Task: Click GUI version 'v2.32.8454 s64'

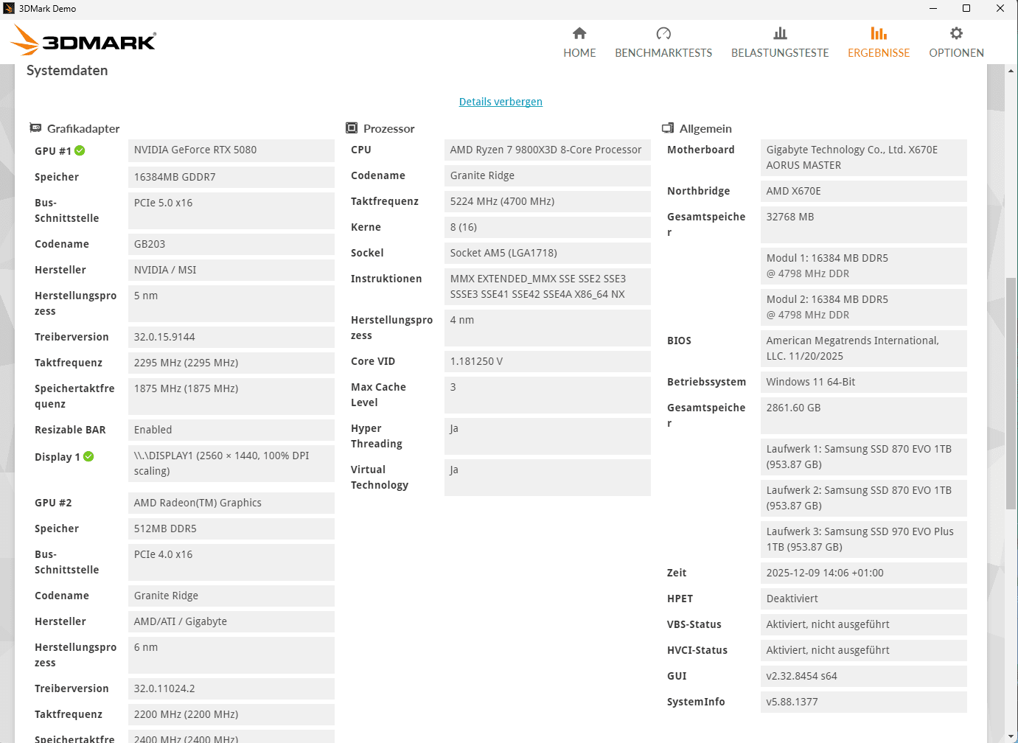Action: click(x=864, y=676)
